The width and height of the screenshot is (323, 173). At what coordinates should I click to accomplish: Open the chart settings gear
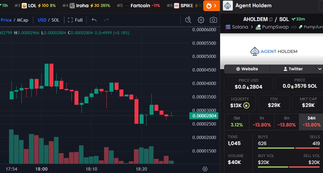coord(201,20)
